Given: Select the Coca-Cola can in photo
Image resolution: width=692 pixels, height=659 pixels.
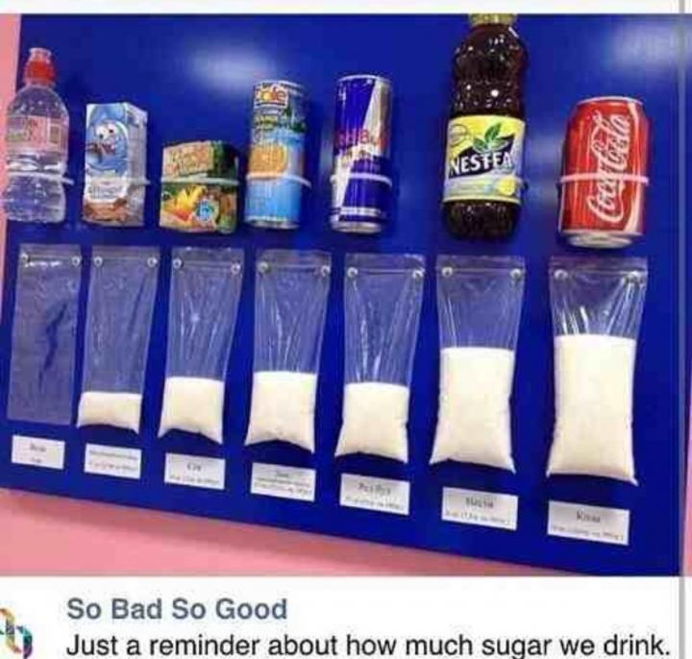Looking at the screenshot, I should 605,172.
